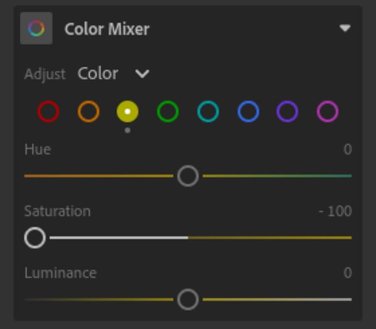Select the aqua color channel circle
376x329 pixels.
208,112
